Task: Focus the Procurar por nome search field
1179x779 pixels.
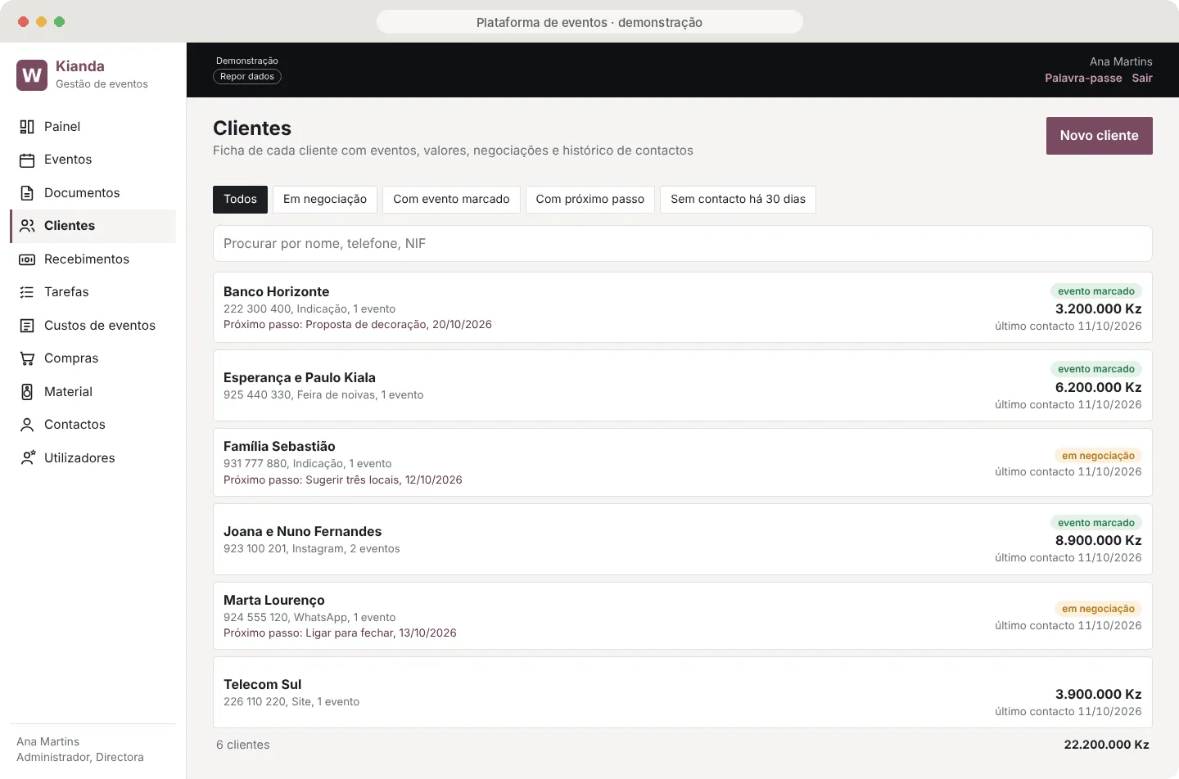Action: click(683, 244)
